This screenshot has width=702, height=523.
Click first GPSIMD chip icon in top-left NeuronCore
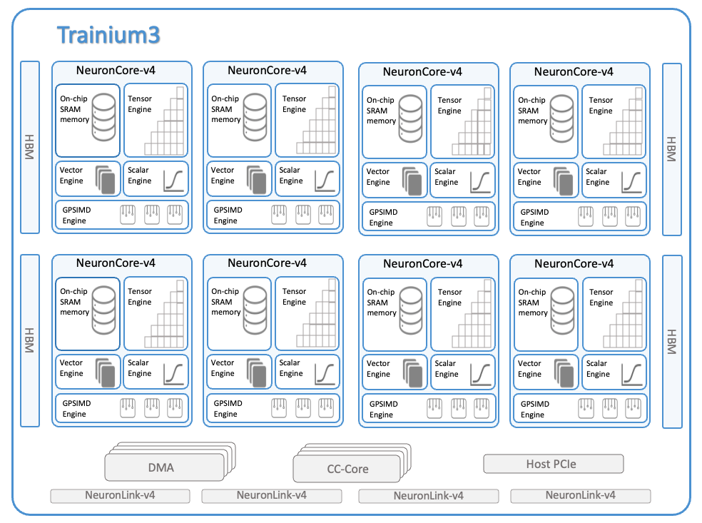tap(128, 215)
